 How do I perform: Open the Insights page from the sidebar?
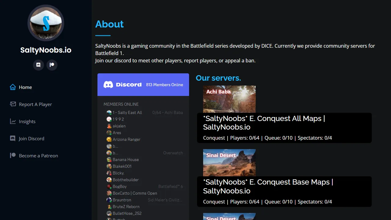(x=27, y=121)
